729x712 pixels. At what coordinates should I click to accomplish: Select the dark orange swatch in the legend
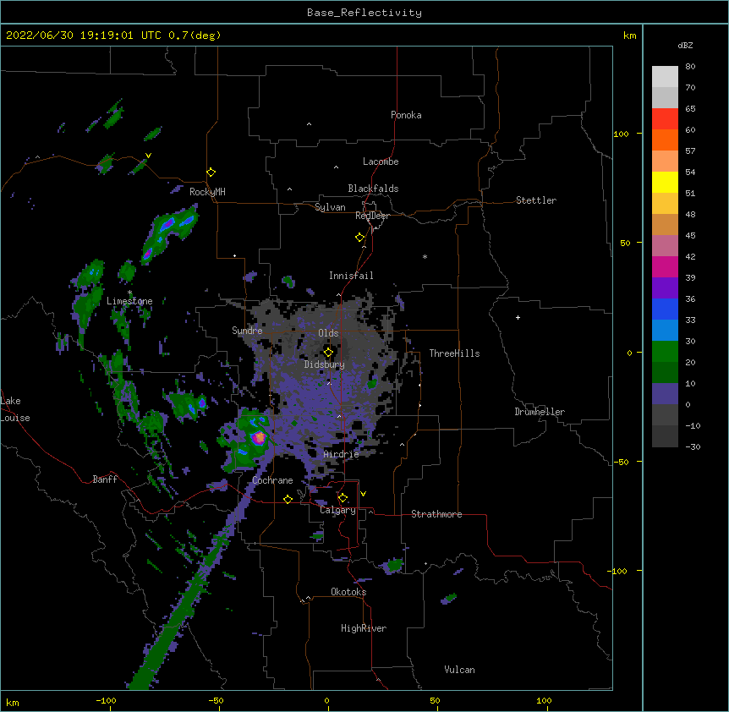665,140
